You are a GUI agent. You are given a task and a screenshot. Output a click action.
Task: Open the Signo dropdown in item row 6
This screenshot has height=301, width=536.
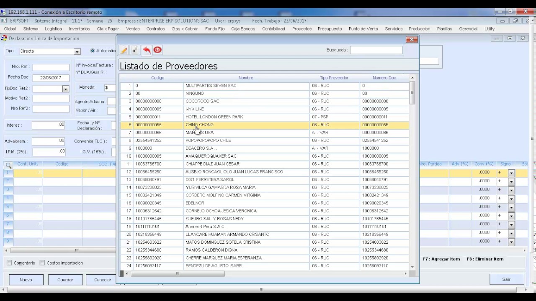[511, 216]
